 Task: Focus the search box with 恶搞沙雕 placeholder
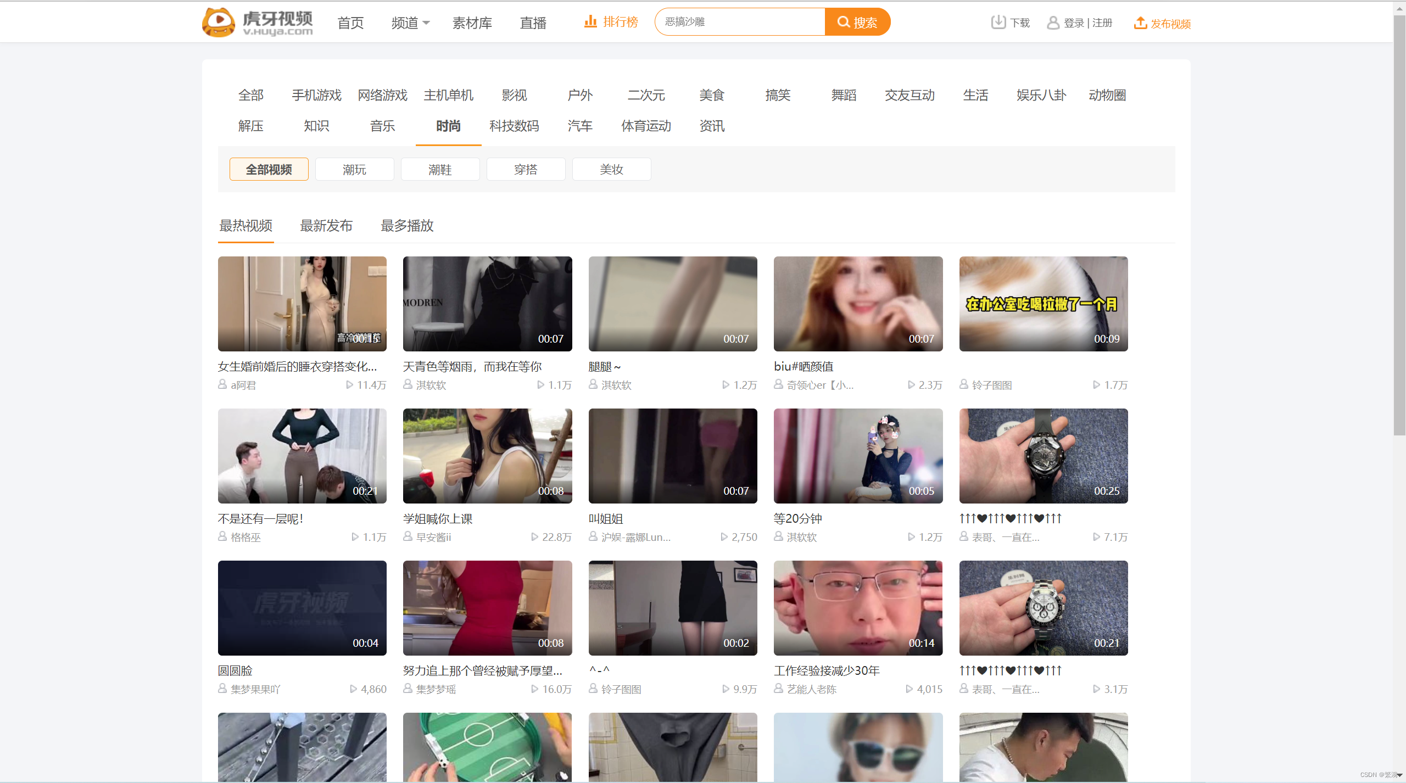(740, 22)
